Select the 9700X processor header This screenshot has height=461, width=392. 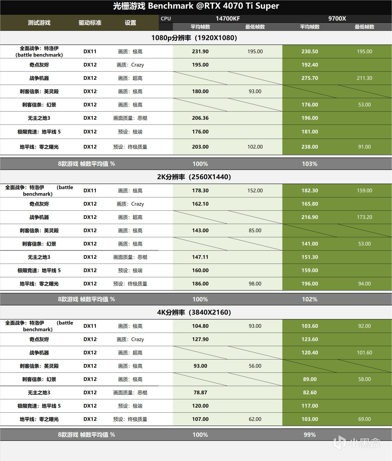(x=337, y=18)
